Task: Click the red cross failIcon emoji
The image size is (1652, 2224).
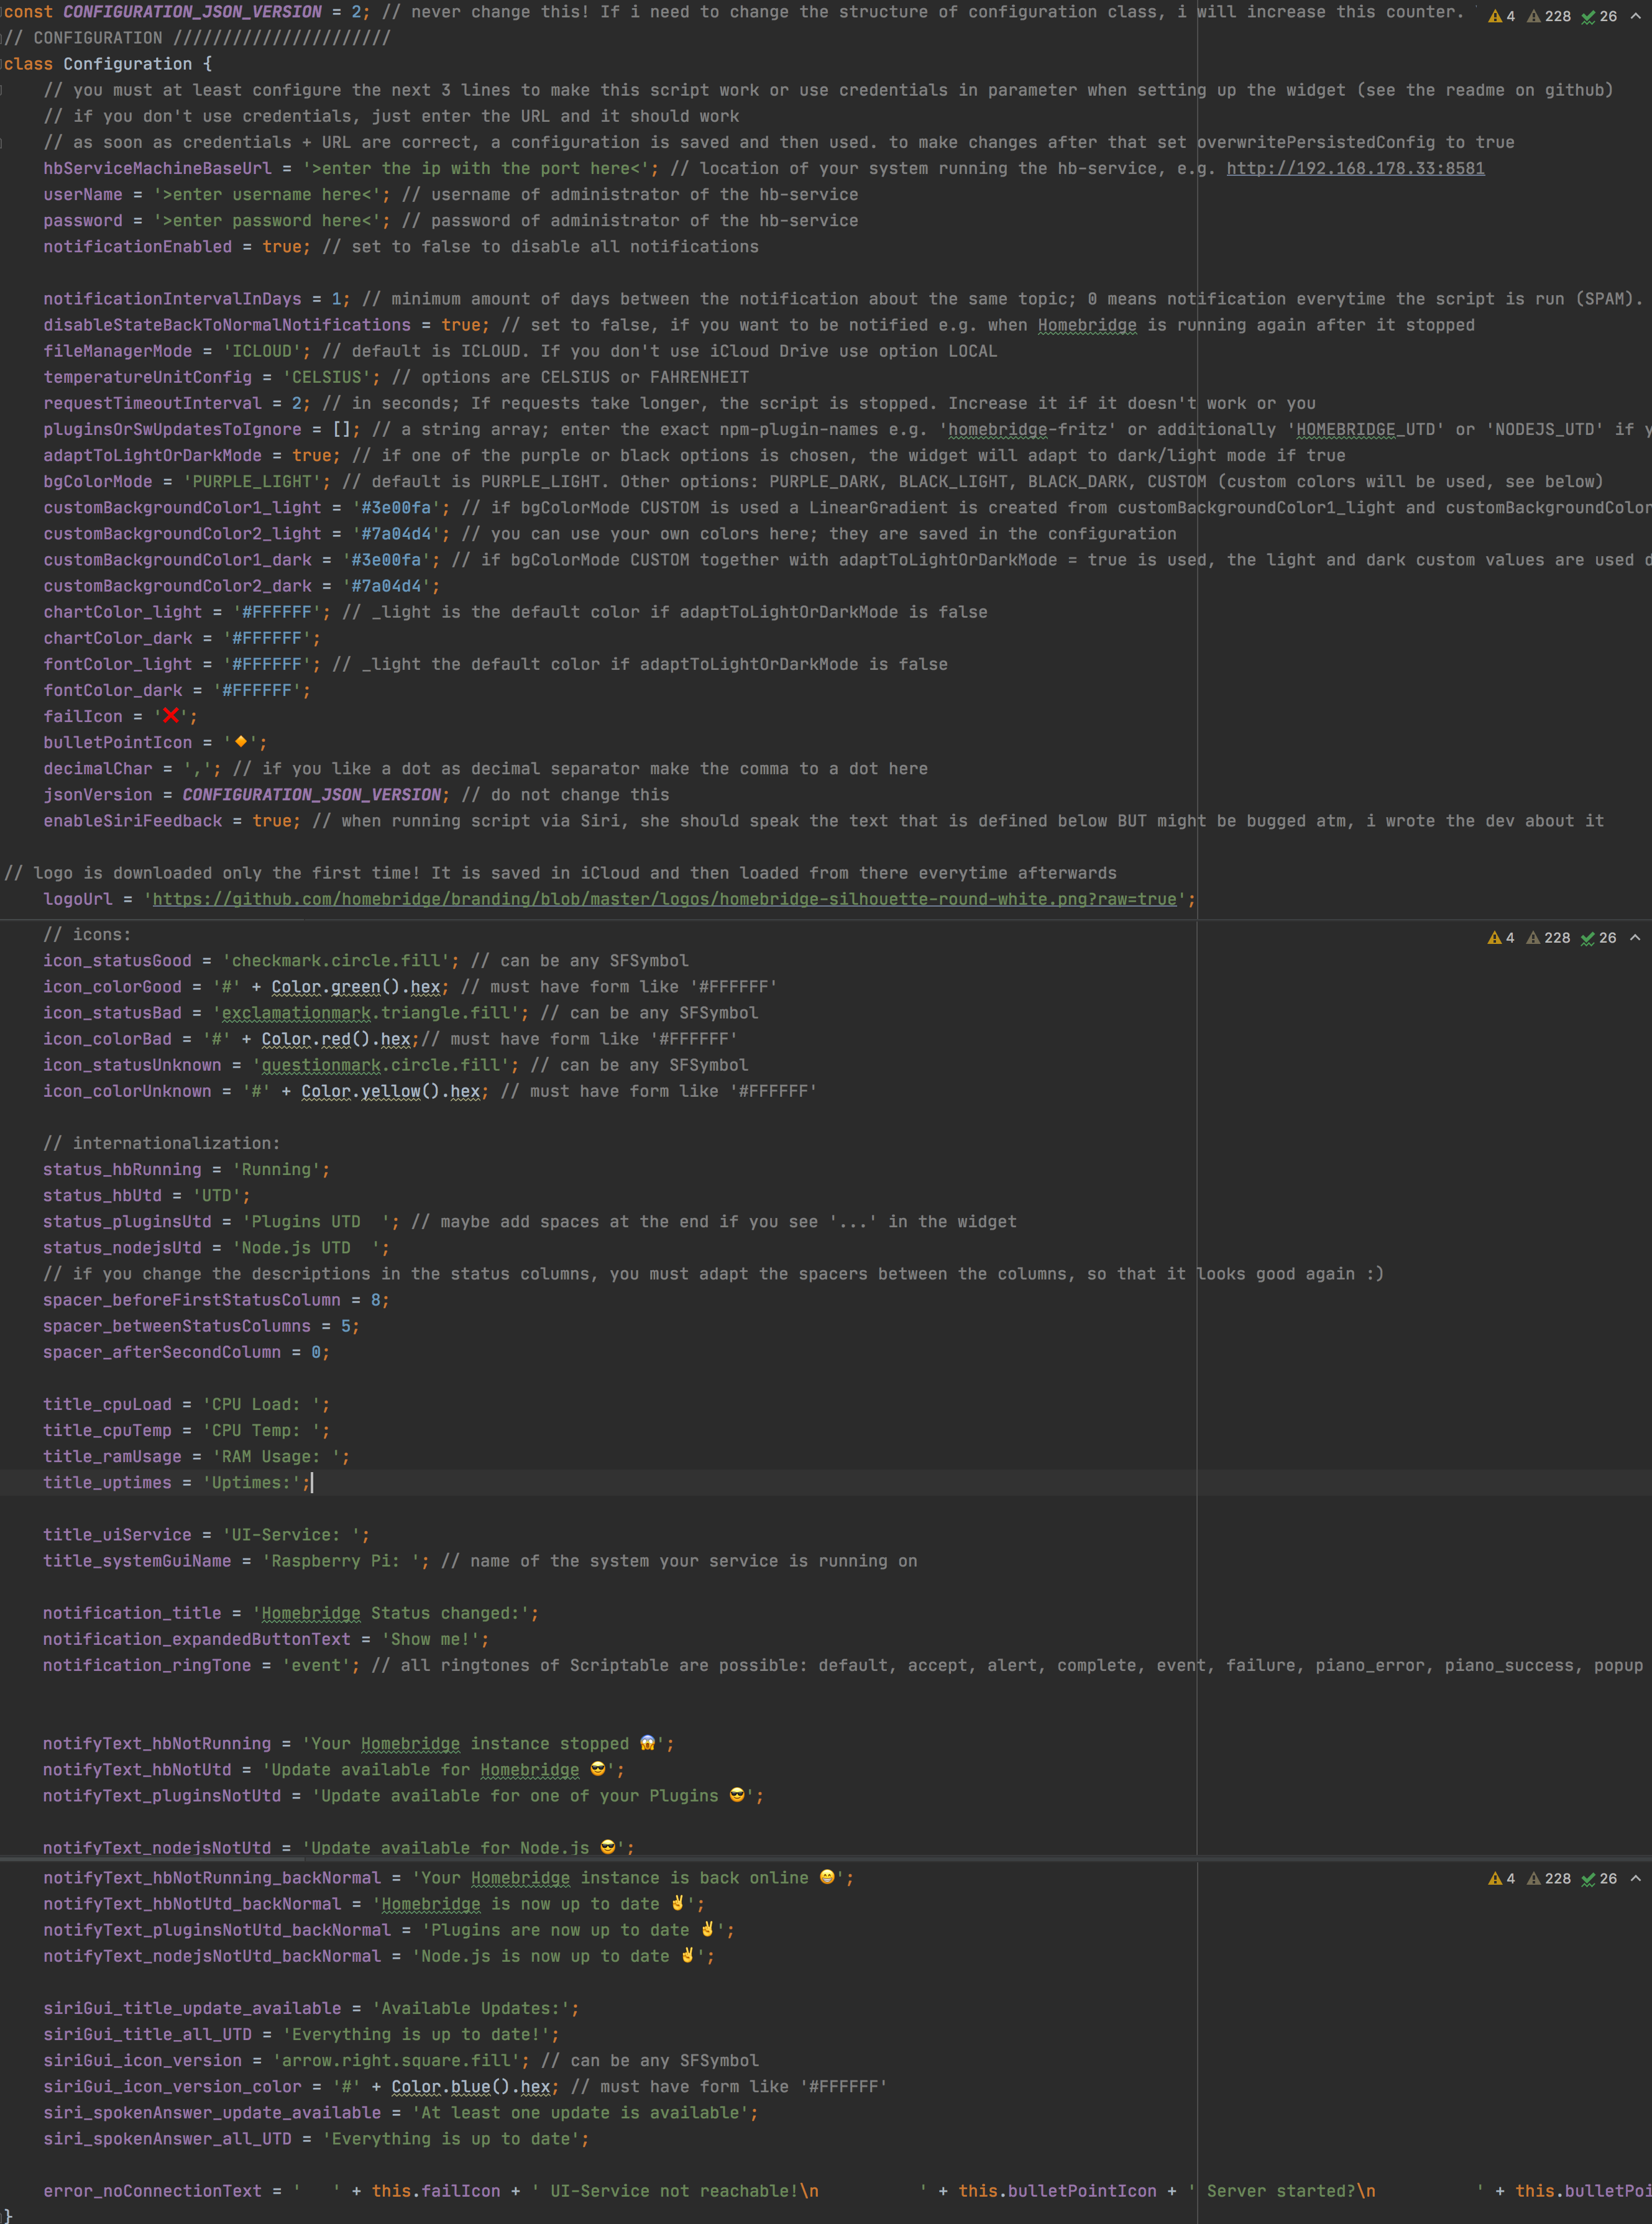Action: (x=171, y=716)
